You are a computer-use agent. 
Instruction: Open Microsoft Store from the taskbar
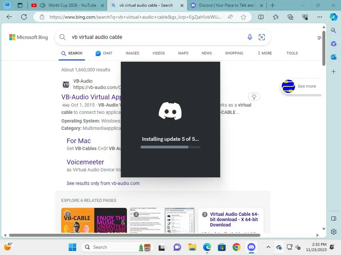pyautogui.click(x=221, y=247)
